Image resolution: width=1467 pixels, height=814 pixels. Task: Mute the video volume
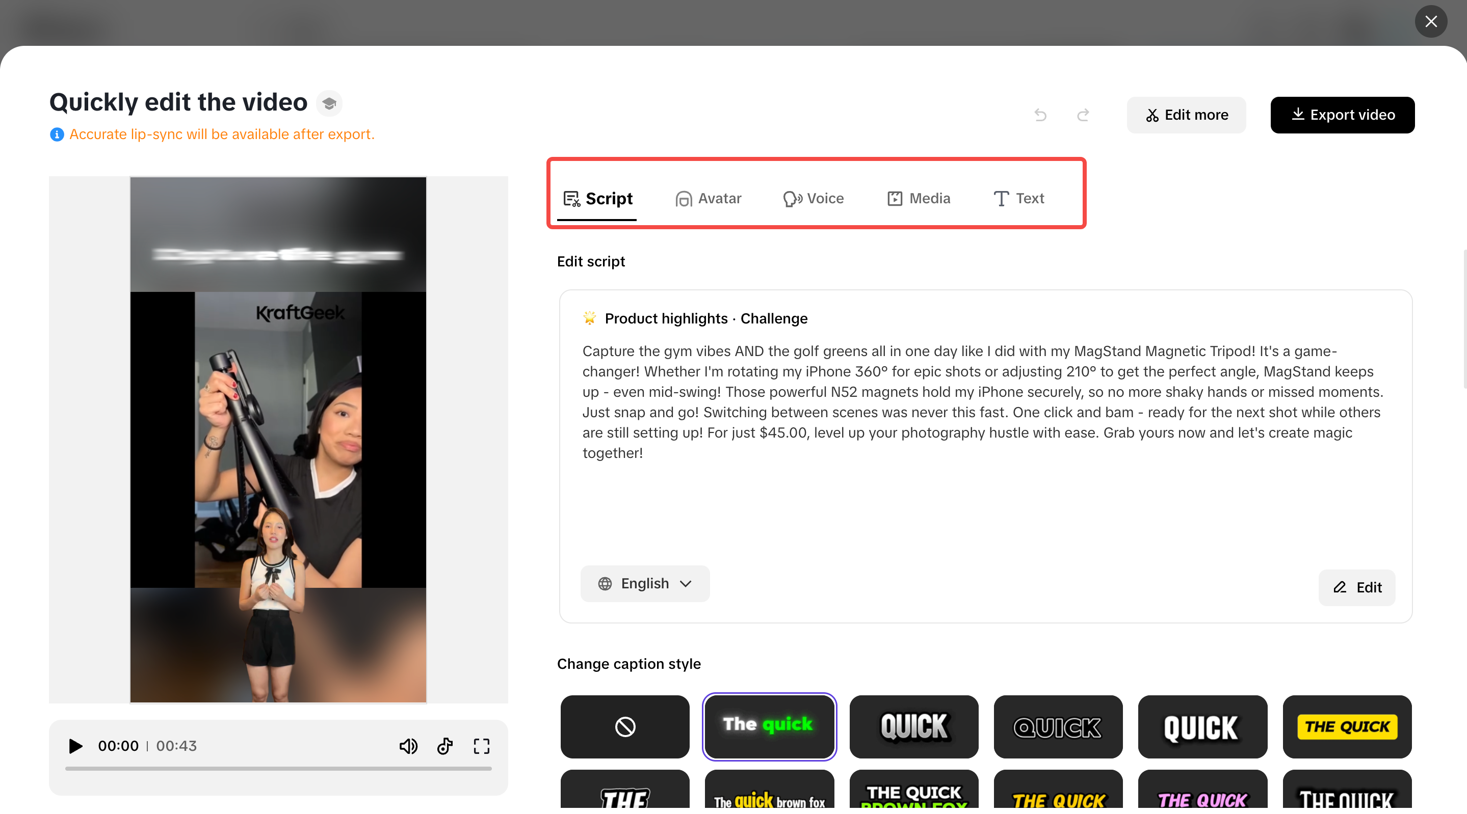408,746
